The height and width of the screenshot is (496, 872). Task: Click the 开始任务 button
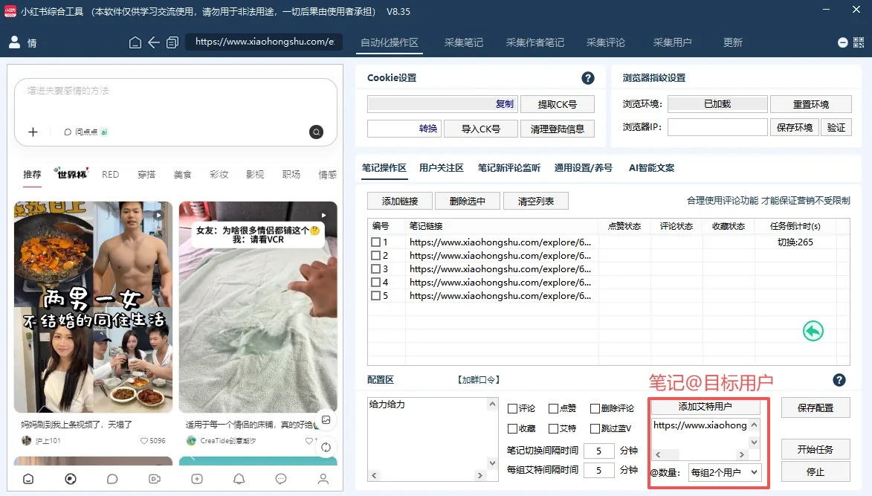[x=816, y=449]
